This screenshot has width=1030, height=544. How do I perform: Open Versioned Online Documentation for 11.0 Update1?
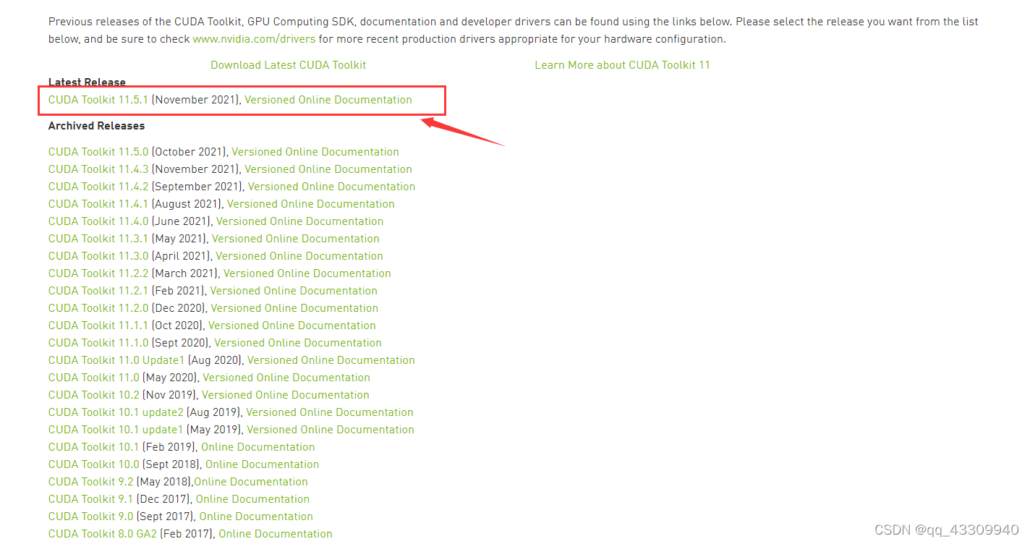coord(331,360)
